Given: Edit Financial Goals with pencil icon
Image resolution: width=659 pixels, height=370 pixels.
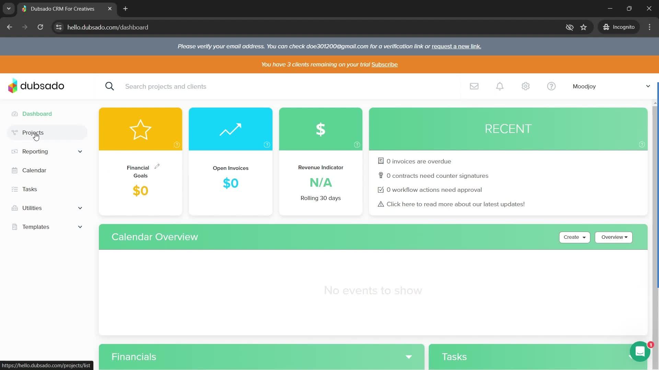Looking at the screenshot, I should [157, 166].
